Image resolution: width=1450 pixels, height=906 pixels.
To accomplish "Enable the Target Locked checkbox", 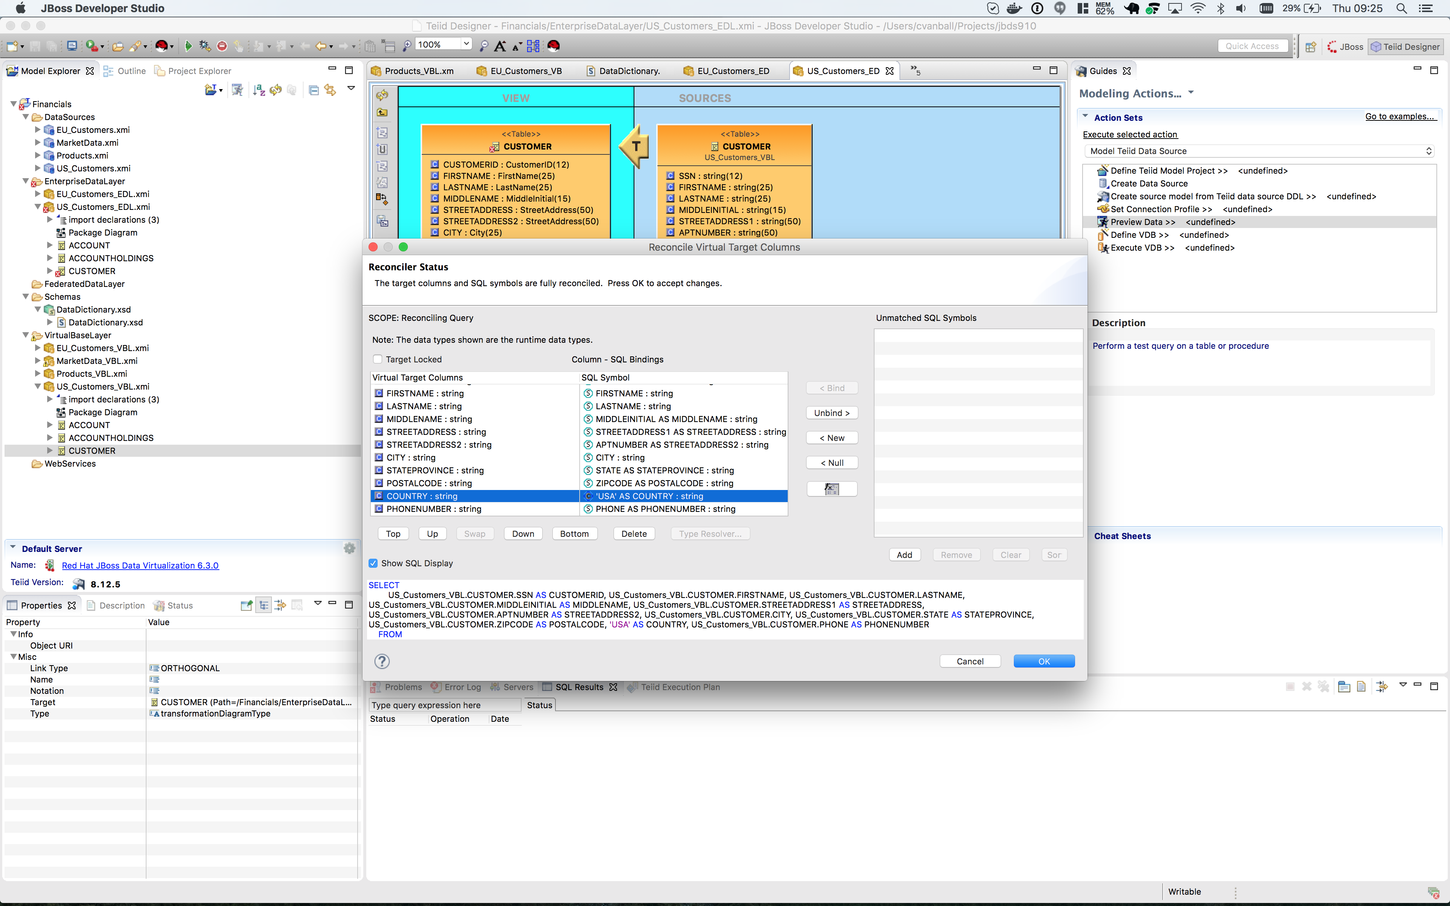I will tap(378, 359).
